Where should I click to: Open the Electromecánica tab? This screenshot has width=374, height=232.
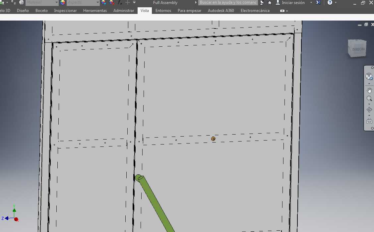tap(255, 11)
